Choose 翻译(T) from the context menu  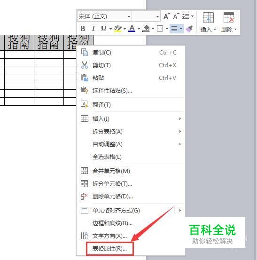point(131,105)
